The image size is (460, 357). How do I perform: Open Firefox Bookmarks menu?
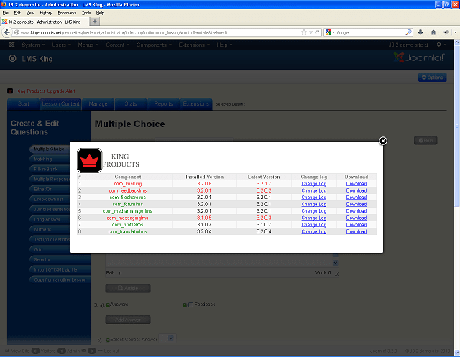[x=67, y=13]
